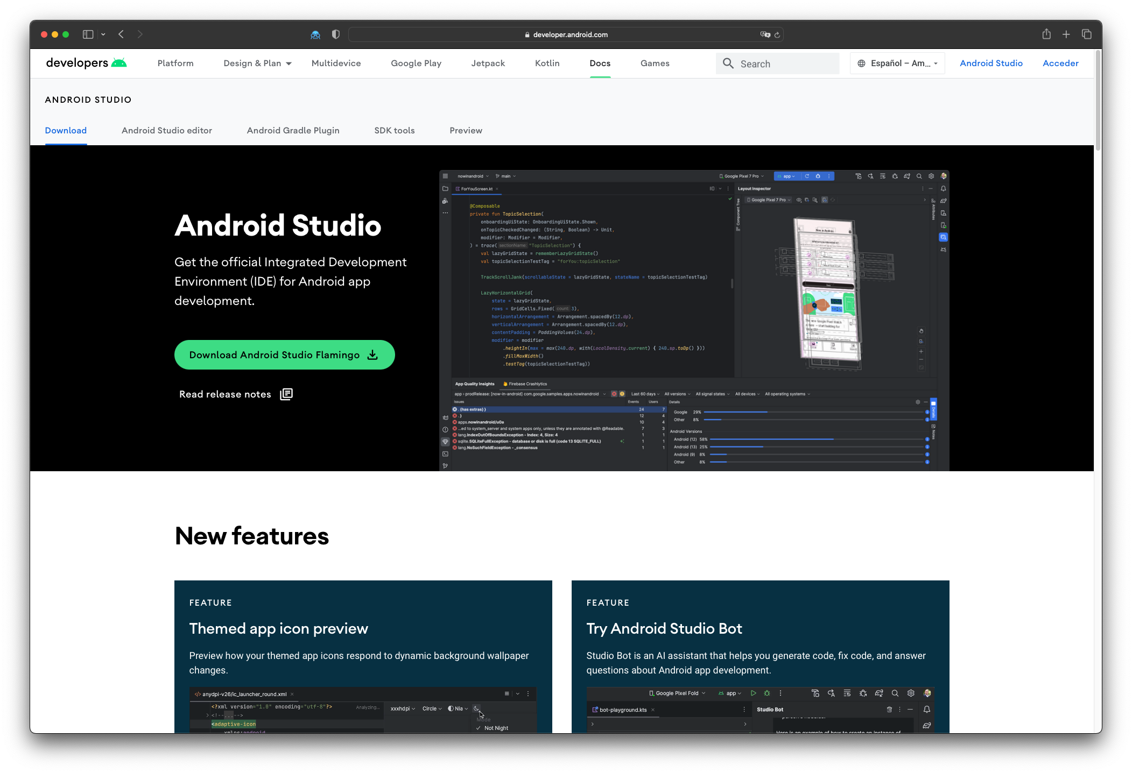This screenshot has height=773, width=1132.
Task: Click the search magnifier icon
Action: tap(728, 63)
